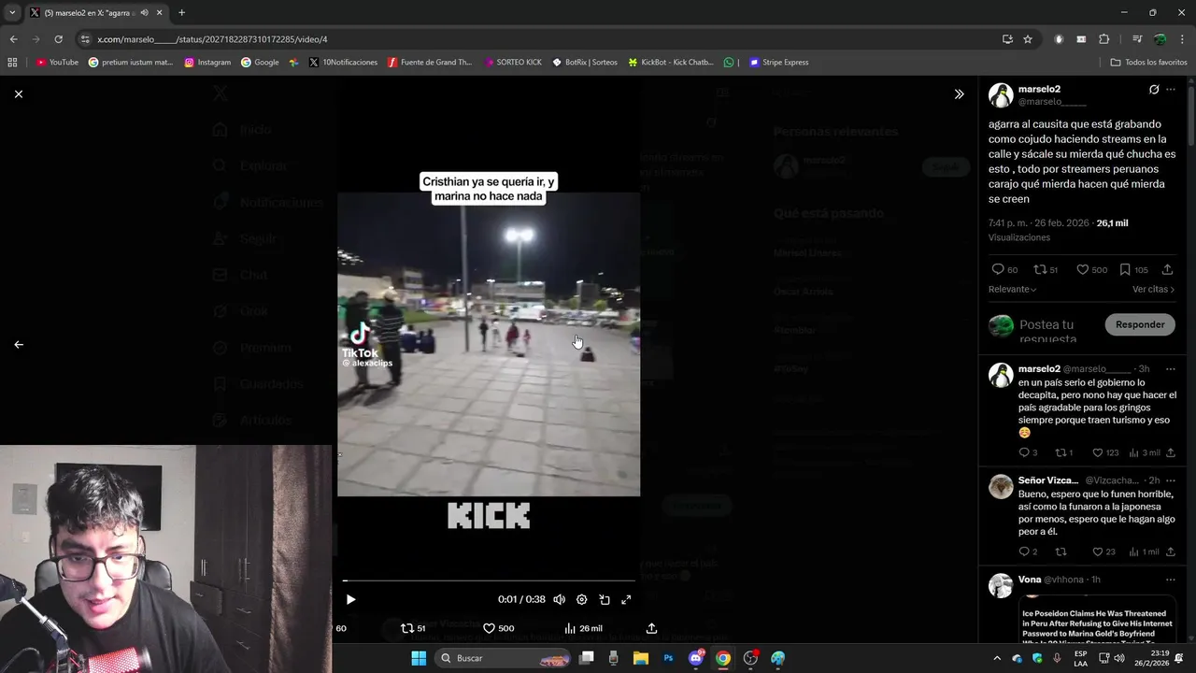Share the post from below the video
1196x673 pixels.
[x=651, y=628]
